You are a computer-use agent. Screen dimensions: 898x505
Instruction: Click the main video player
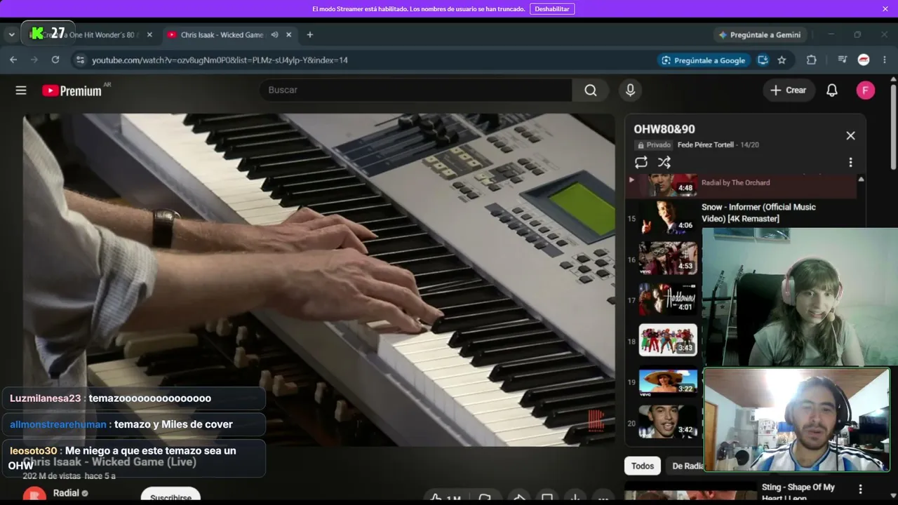pos(319,280)
